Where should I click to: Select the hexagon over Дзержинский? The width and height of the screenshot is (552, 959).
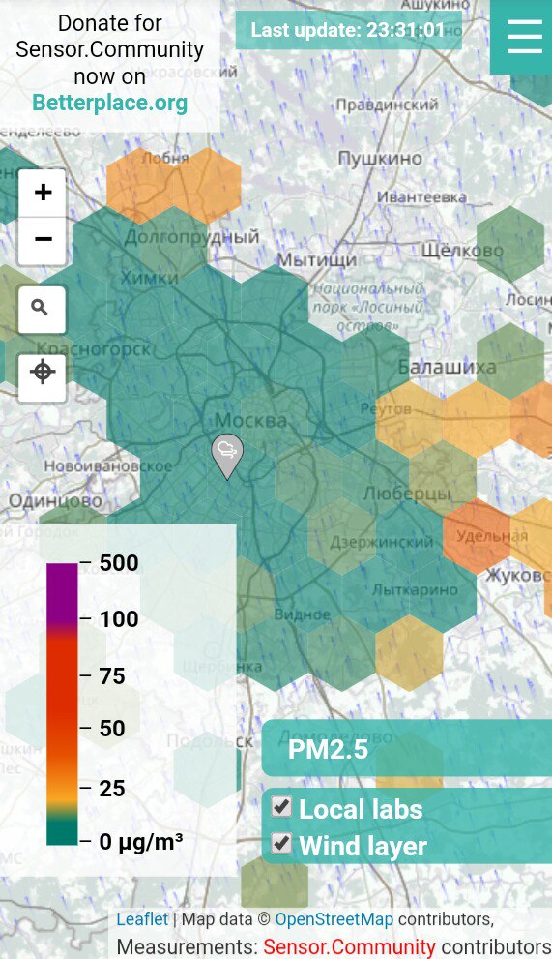pos(341,536)
